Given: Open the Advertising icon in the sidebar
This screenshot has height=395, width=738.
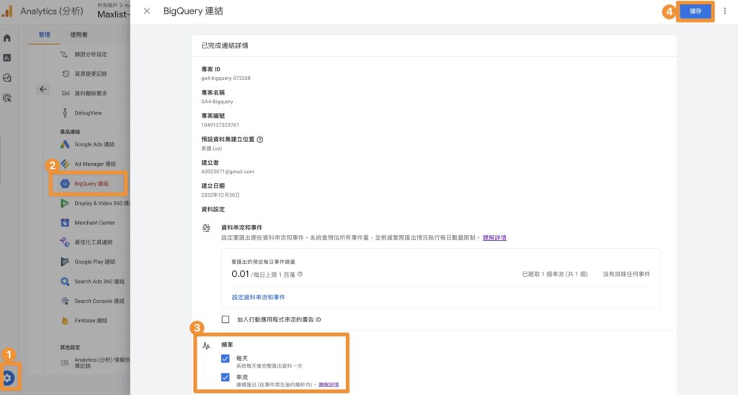Looking at the screenshot, I should click(x=7, y=98).
